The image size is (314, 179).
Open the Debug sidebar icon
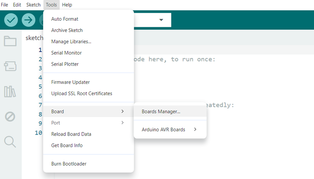pyautogui.click(x=10, y=117)
